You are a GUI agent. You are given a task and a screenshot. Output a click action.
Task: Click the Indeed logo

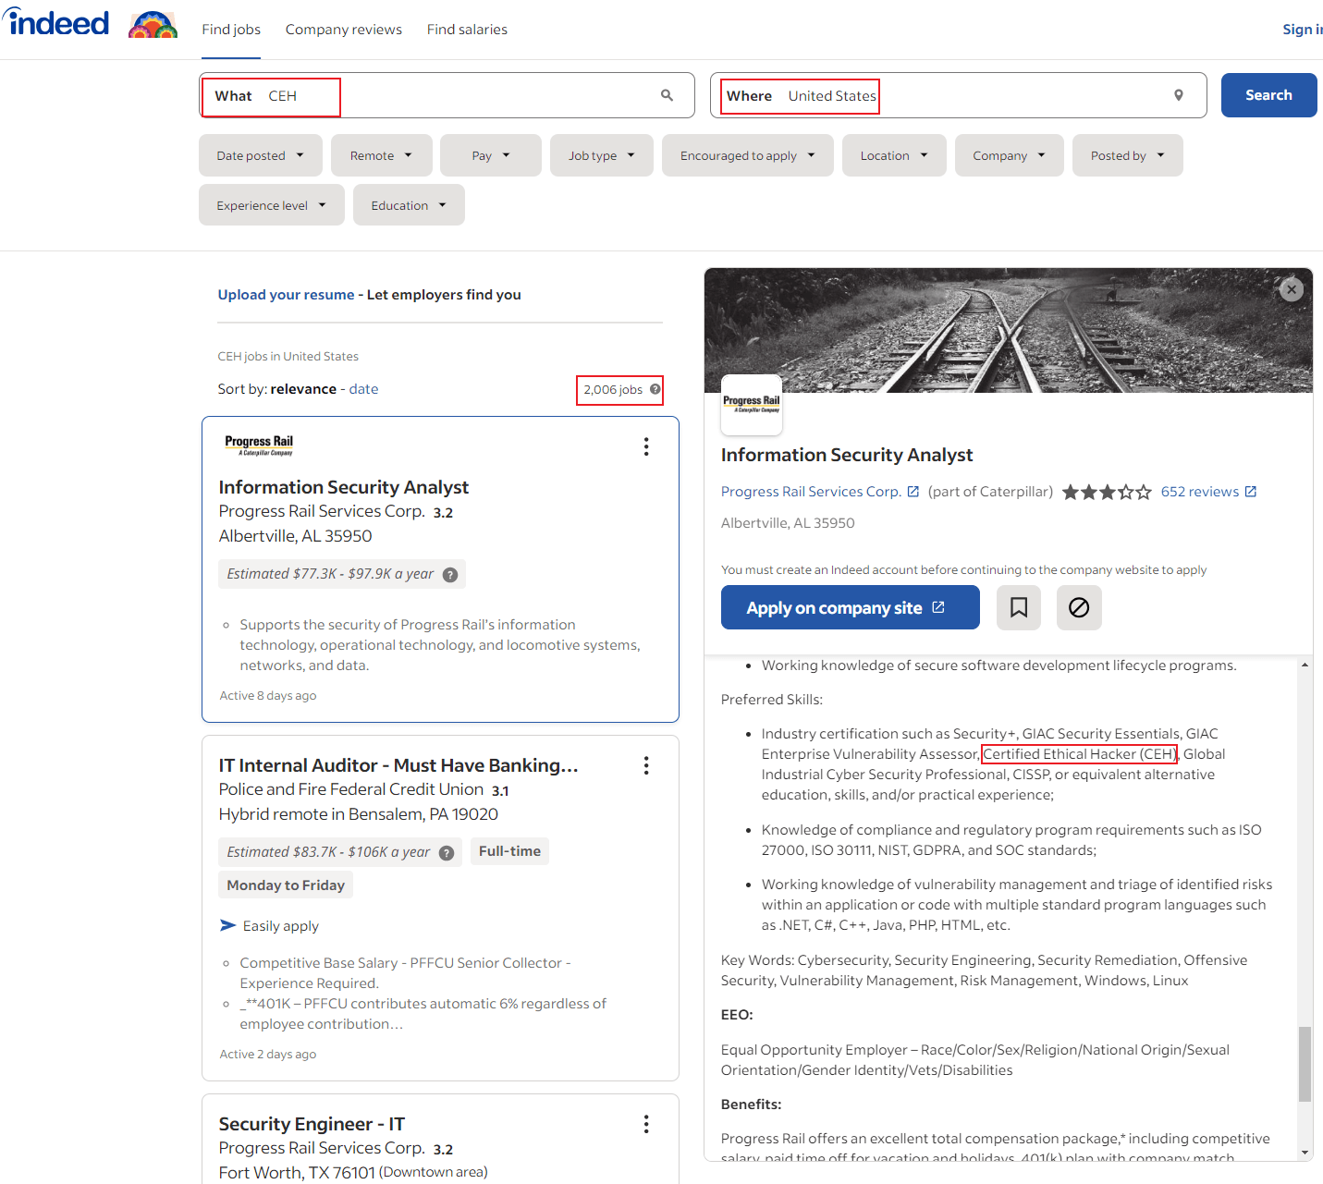[x=57, y=22]
